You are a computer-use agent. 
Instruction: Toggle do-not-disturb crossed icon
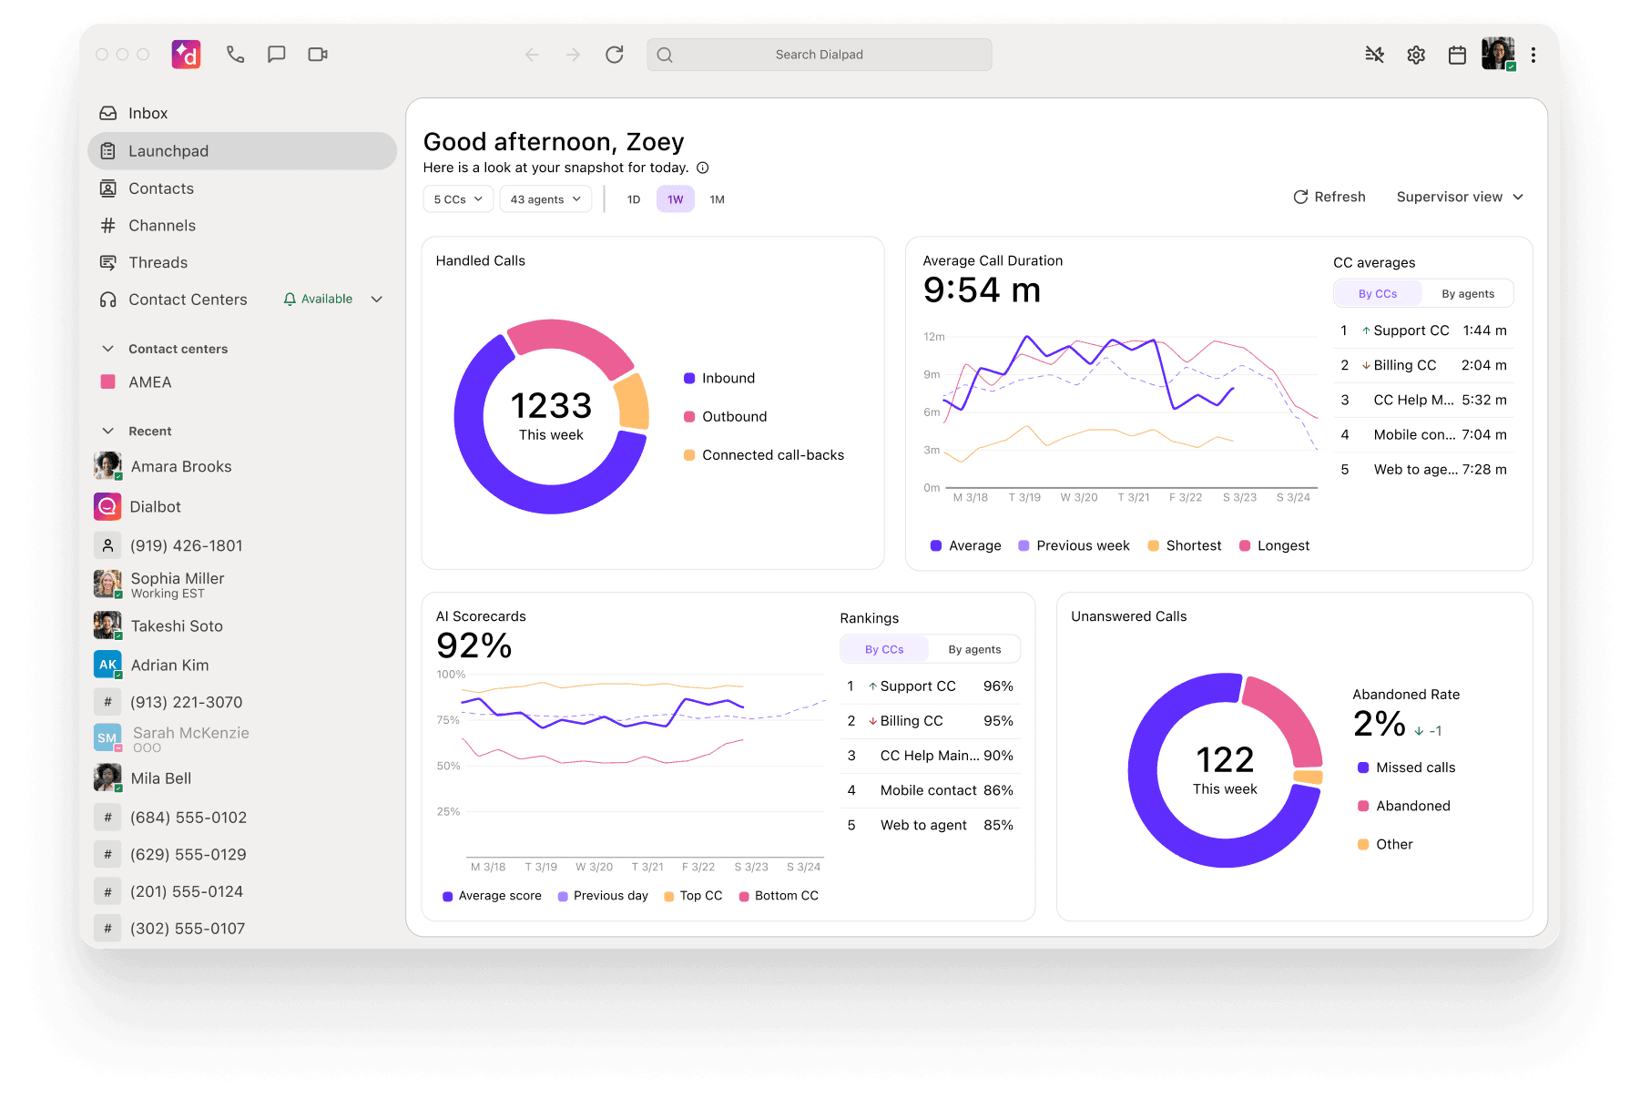[x=1375, y=55]
